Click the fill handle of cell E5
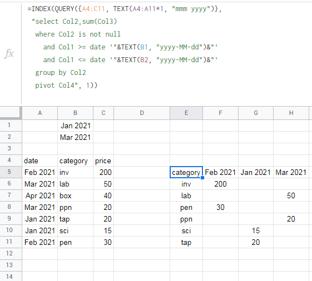The width and height of the screenshot is (312, 281). pos(202,178)
